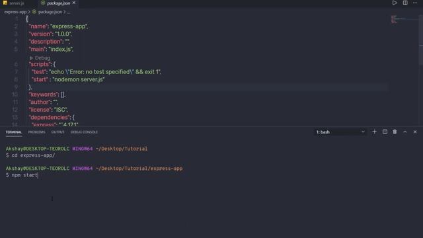Open the breadcrumb ellipsis segment
The height and width of the screenshot is (238, 423).
coord(69,12)
